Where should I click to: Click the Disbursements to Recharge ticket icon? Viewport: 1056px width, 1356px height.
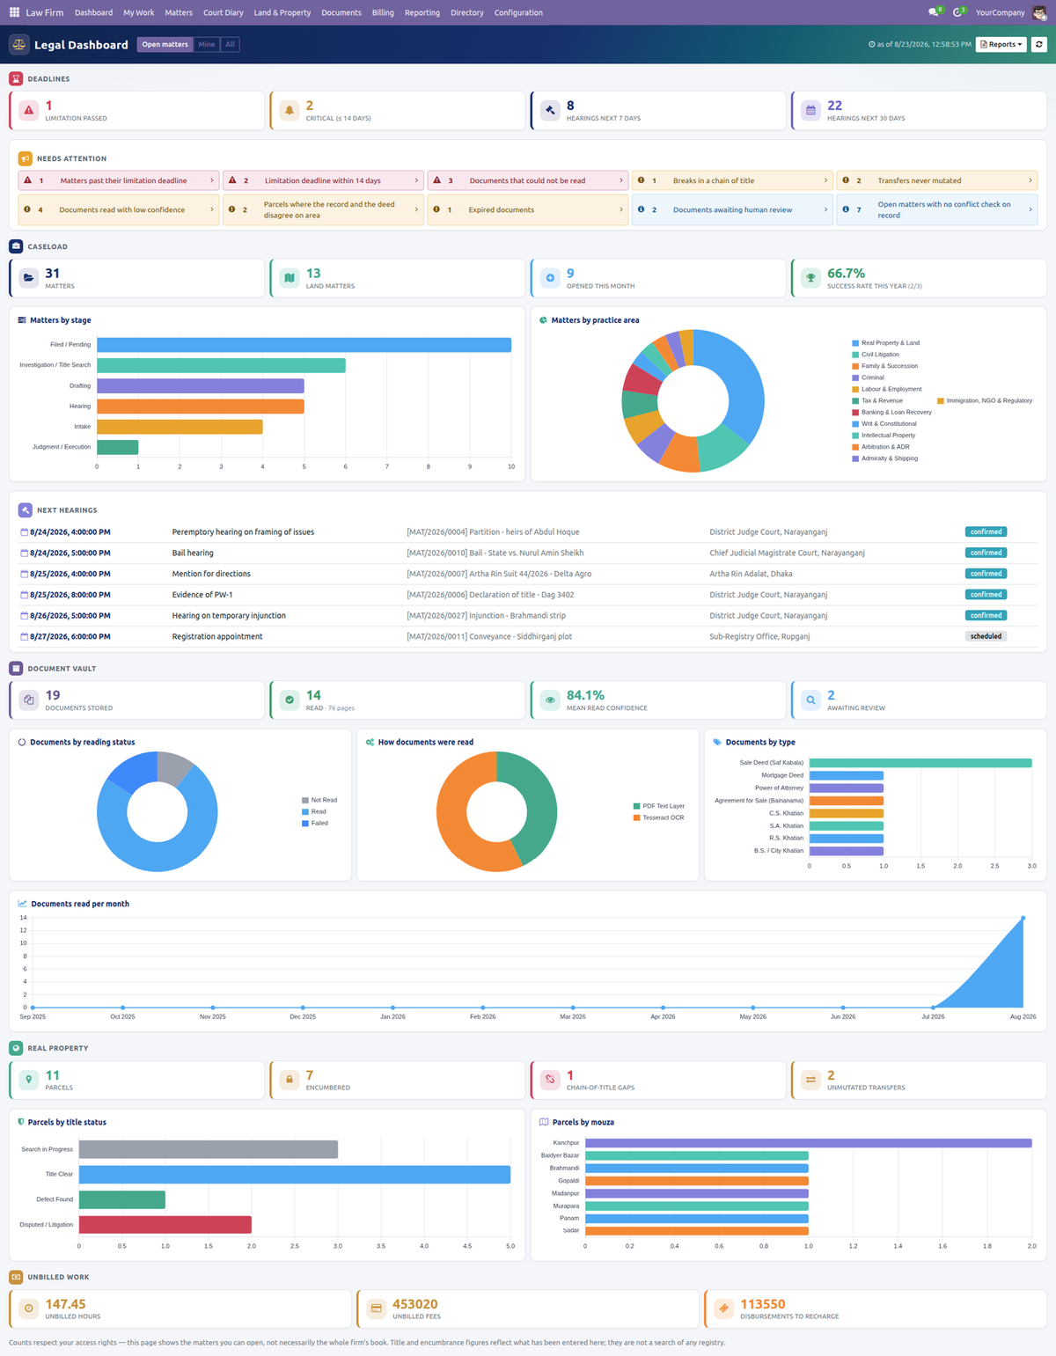point(724,1308)
